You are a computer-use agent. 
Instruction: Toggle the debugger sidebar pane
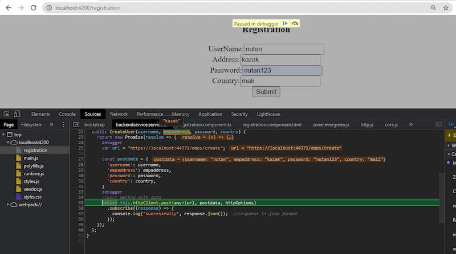438,124
